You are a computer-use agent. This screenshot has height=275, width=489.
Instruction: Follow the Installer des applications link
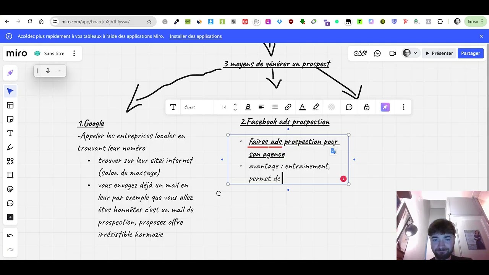point(196,36)
